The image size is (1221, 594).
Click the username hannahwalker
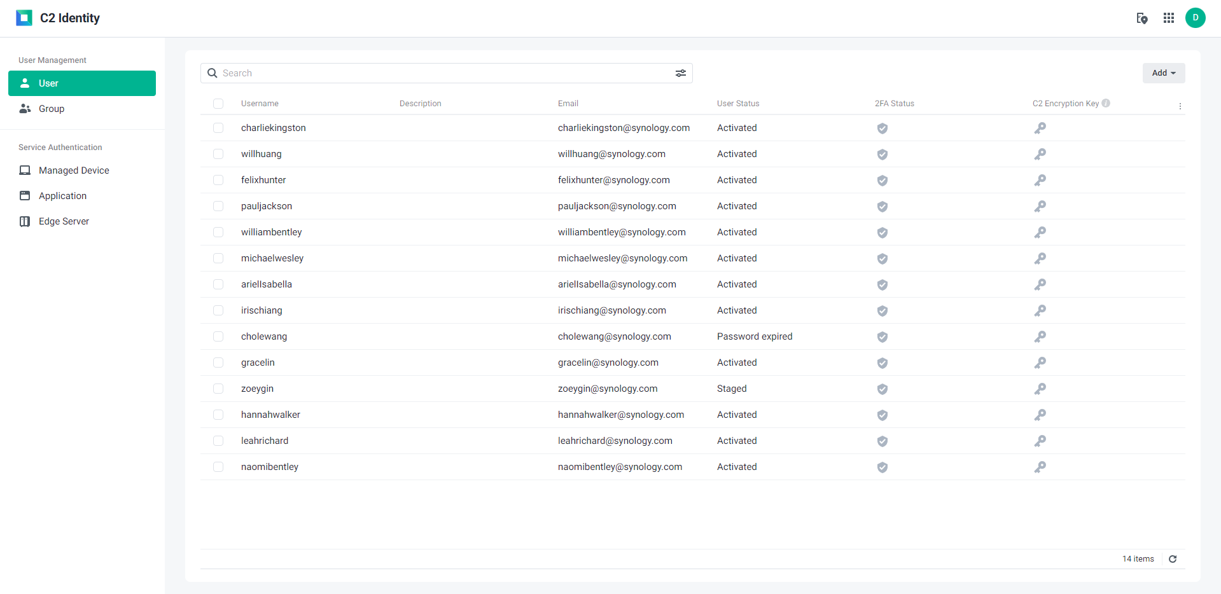tap(270, 415)
